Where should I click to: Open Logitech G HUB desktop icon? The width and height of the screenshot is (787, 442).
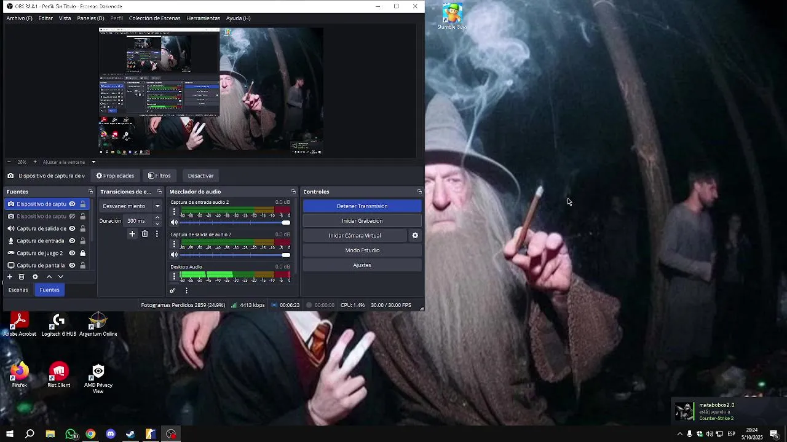(x=59, y=325)
